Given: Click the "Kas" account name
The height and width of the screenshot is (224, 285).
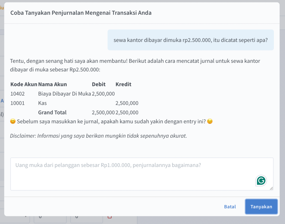Looking at the screenshot, I should [x=42, y=103].
